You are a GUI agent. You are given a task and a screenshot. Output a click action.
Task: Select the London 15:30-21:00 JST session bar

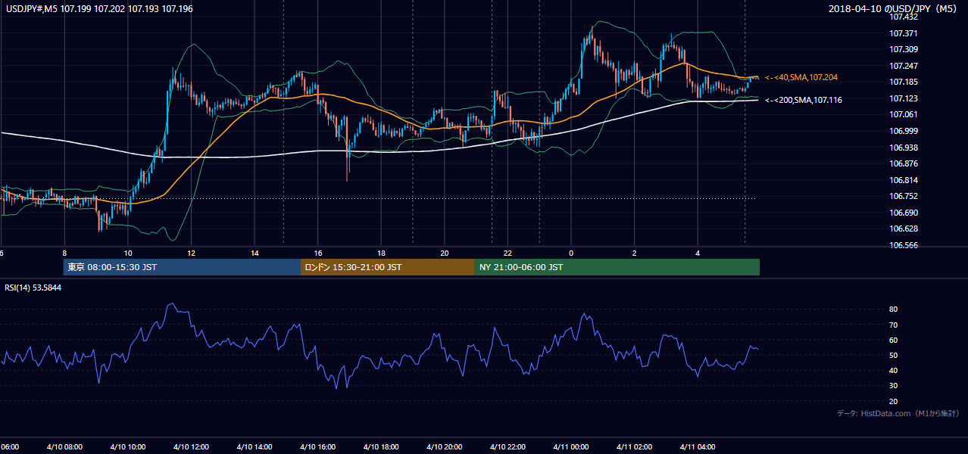pos(388,267)
